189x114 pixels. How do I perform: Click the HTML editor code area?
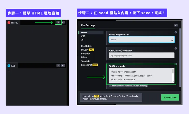coord(36,44)
